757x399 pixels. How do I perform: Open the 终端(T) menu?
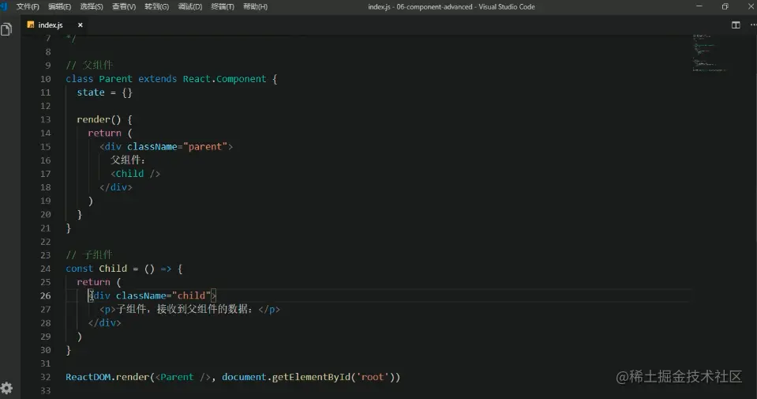222,7
